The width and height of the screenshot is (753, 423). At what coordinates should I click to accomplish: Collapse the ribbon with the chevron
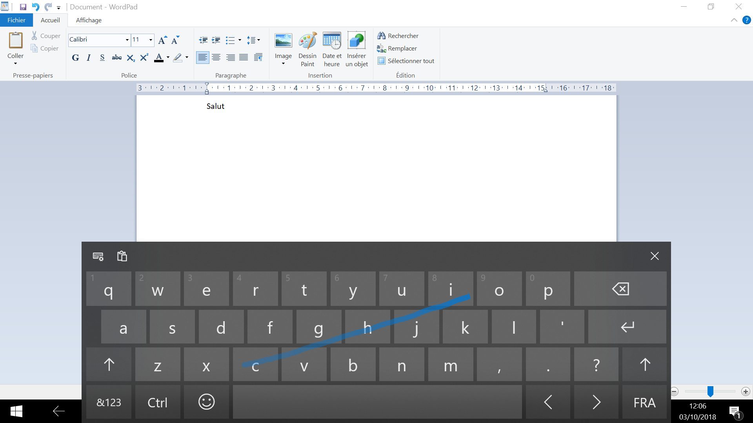pyautogui.click(x=734, y=20)
